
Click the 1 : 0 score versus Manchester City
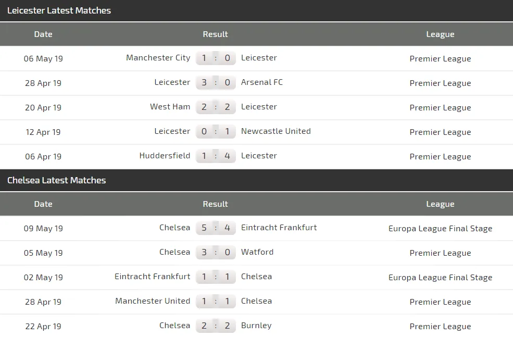pyautogui.click(x=216, y=58)
